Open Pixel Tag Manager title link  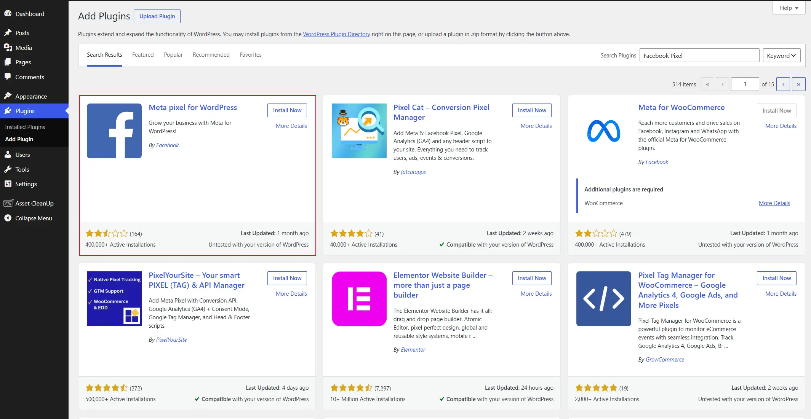tap(688, 290)
